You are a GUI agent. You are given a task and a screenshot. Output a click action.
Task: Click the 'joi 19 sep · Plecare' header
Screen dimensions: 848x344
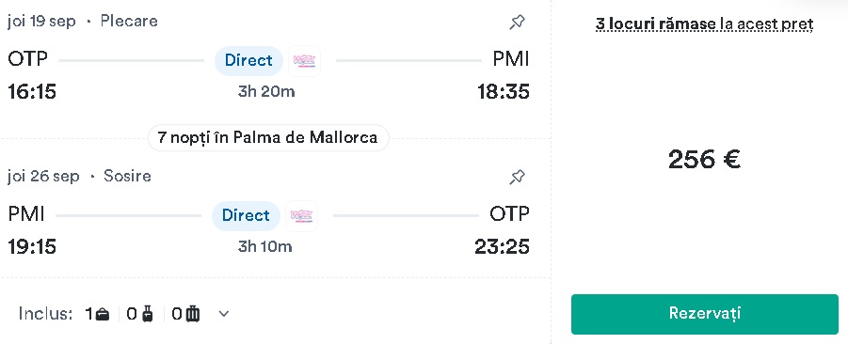83,22
